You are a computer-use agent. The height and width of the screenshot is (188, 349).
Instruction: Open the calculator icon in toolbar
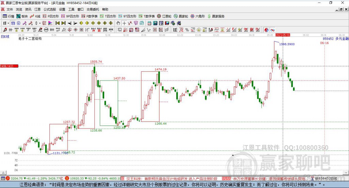(155, 23)
